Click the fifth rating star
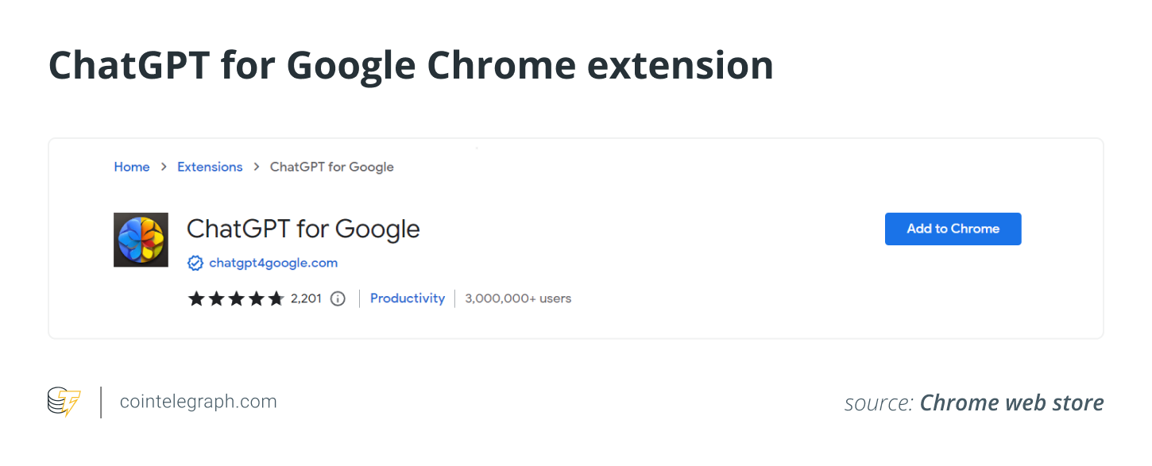1152x466 pixels. click(x=276, y=298)
